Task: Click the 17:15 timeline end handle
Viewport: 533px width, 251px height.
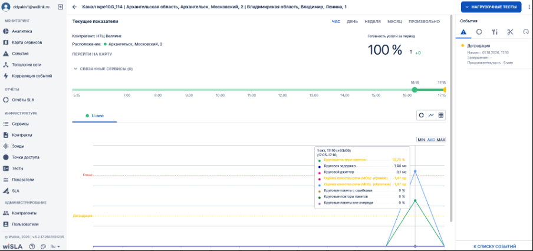Action: point(445,90)
